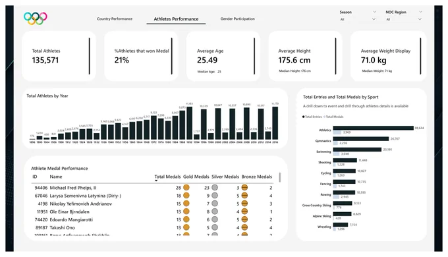Click the name 'Larysa Semenivna Latynina (Diriy-)'
Image resolution: width=448 pixels, height=257 pixels.
[86, 196]
